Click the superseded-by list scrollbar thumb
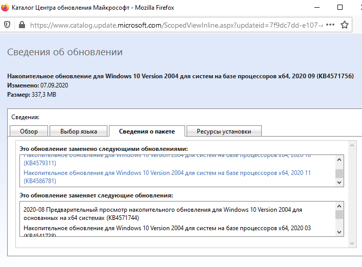362x267 pixels. [339, 173]
